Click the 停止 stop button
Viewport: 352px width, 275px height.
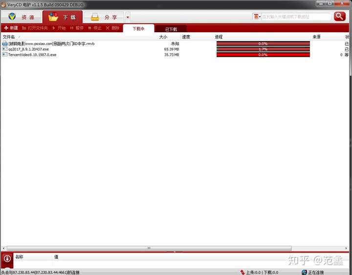pyautogui.click(x=95, y=28)
